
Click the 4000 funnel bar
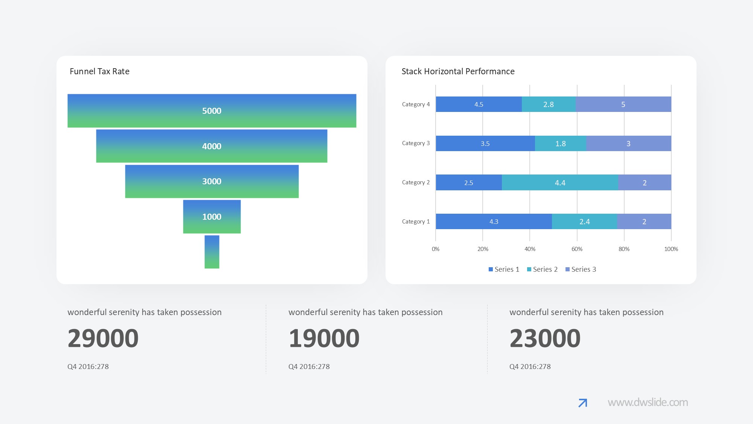(x=212, y=146)
